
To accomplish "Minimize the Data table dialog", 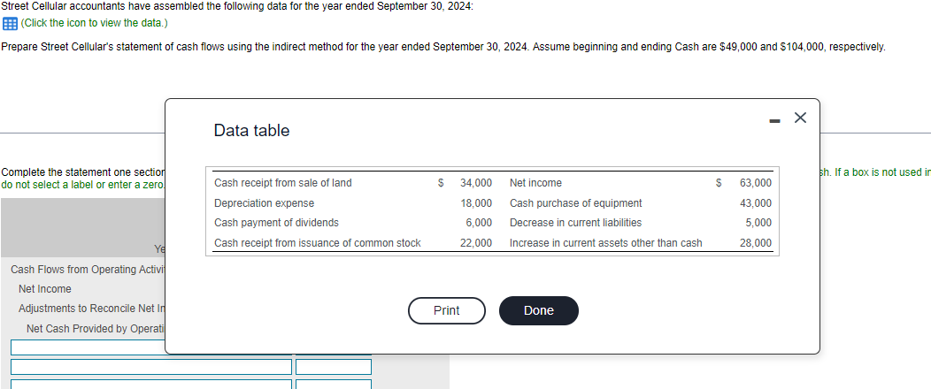I will [x=773, y=119].
